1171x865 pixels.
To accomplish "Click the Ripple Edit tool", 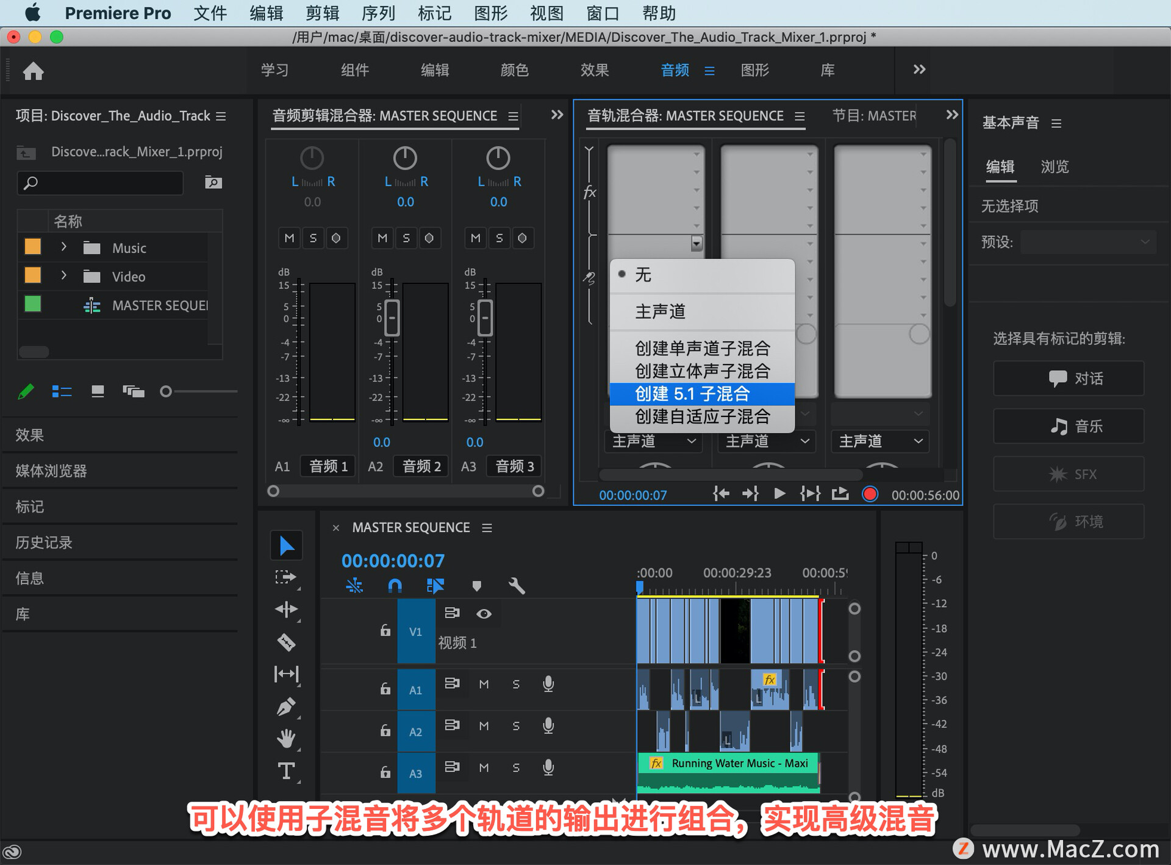I will point(286,609).
